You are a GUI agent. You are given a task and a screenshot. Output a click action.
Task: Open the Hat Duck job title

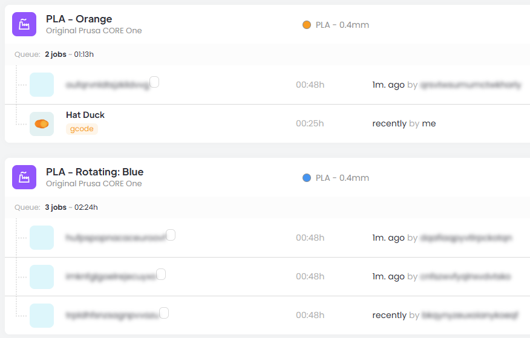(x=85, y=115)
